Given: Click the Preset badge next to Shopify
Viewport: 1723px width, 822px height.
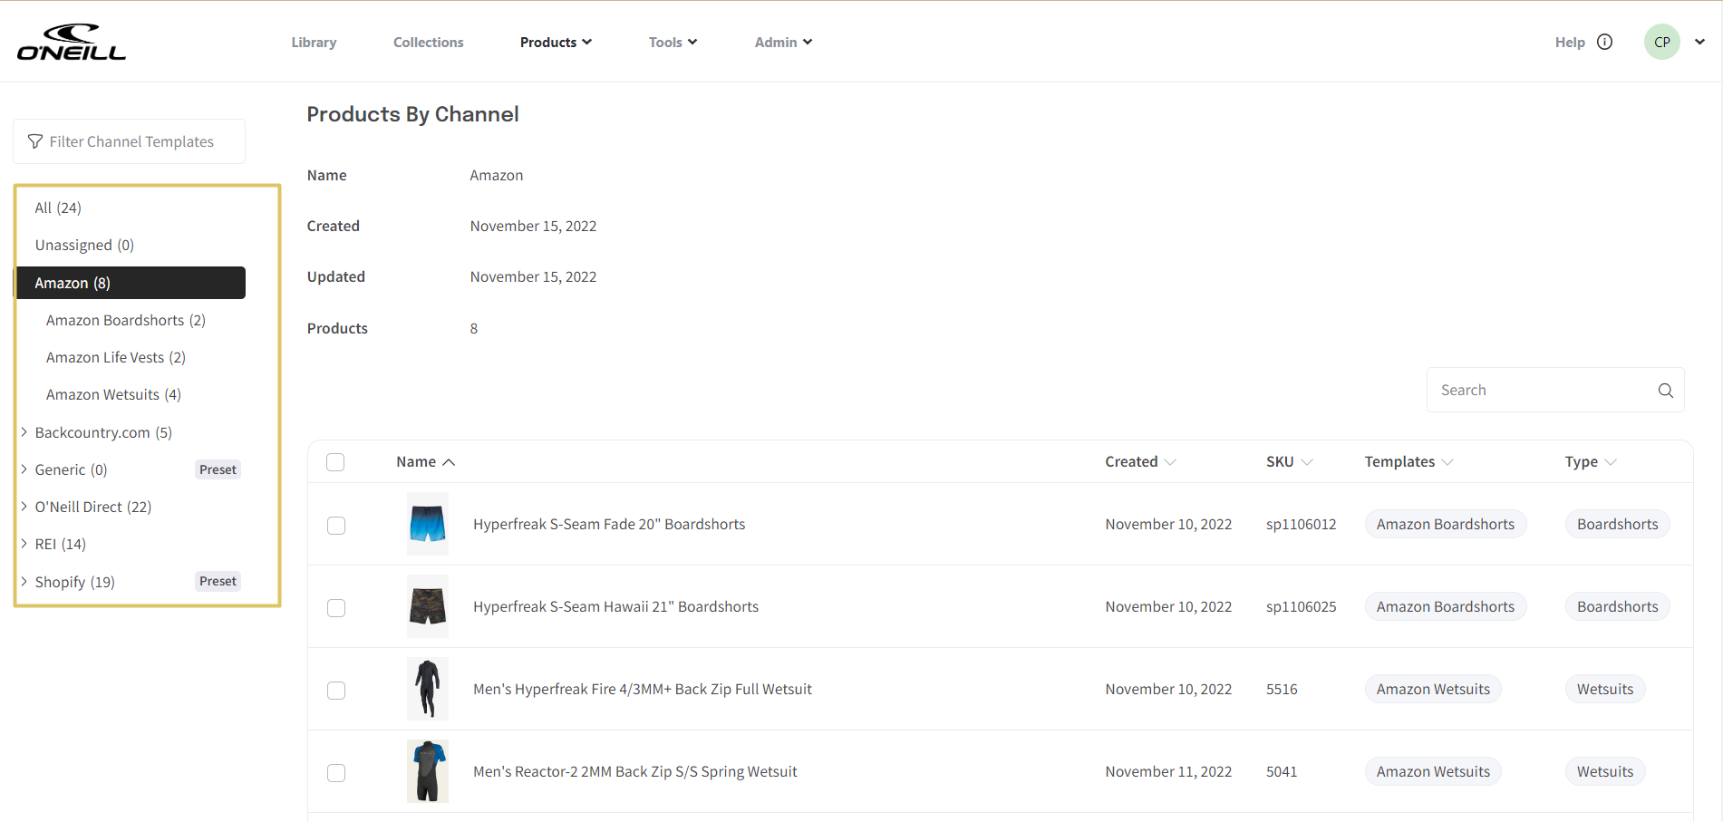Looking at the screenshot, I should (x=218, y=581).
